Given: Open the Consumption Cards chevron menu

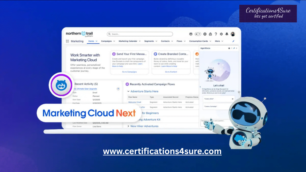Looking at the screenshot, I should point(210,41).
